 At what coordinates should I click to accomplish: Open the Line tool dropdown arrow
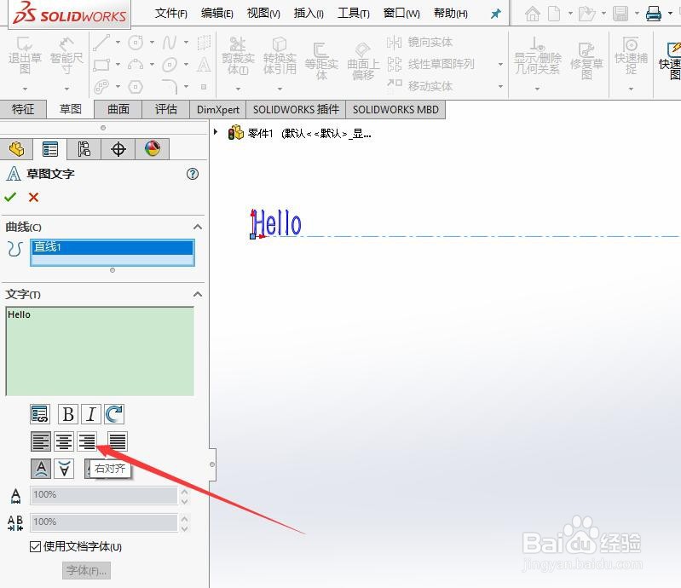pyautogui.click(x=118, y=42)
